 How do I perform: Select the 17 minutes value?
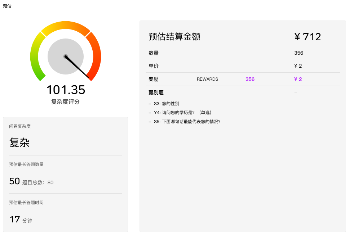point(15,220)
